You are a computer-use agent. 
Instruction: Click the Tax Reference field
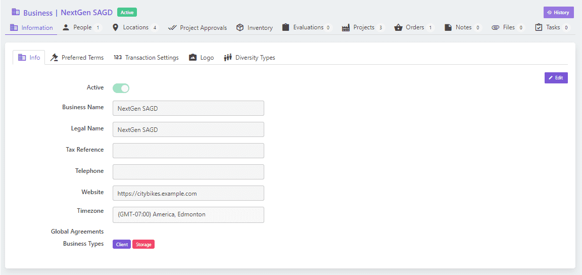(188, 151)
